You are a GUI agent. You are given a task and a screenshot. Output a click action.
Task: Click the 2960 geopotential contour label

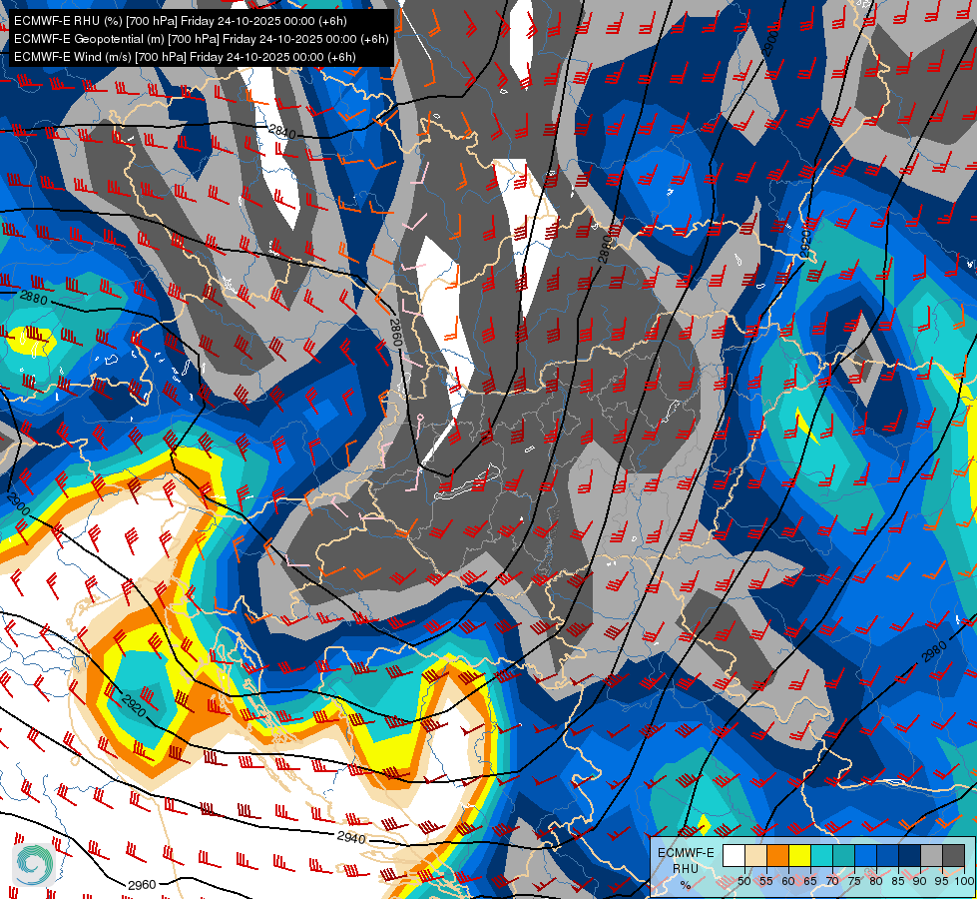142,885
